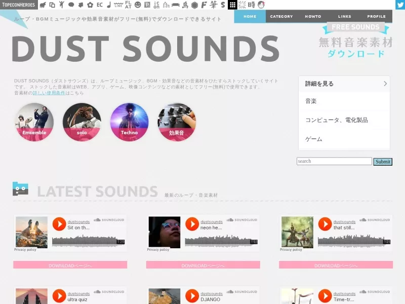Click the FREE SOUNDS ribbon banner
This screenshot has width=405, height=304.
[356, 27]
